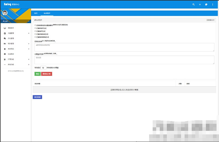Enable the 拦截GET方式 checkbox

pos(35,31)
